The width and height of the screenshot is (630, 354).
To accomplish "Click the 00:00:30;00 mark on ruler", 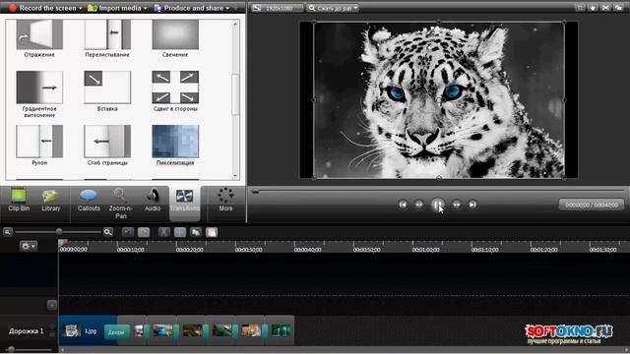I will (x=248, y=250).
